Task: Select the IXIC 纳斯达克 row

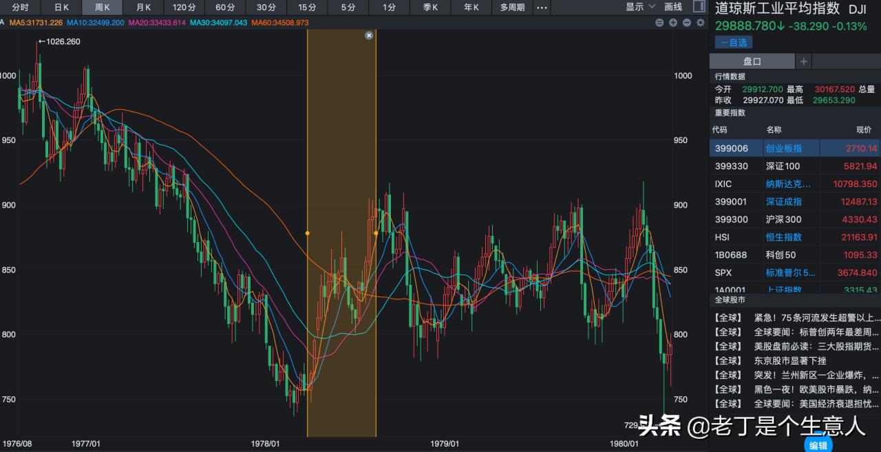Action: tap(795, 184)
